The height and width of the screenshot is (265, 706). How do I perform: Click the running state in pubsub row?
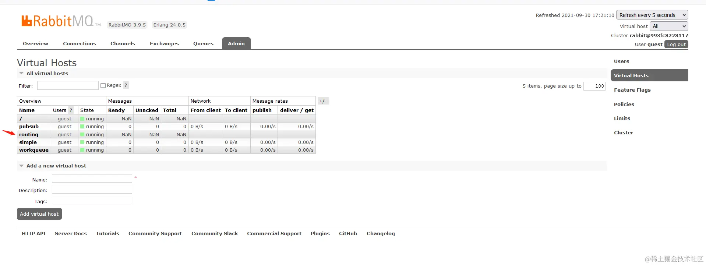click(92, 126)
